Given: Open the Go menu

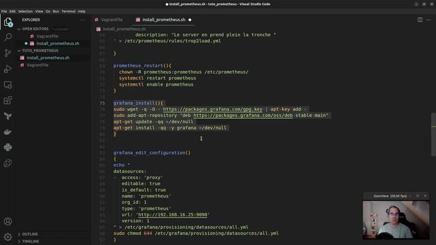Looking at the screenshot, I should (x=48, y=12).
